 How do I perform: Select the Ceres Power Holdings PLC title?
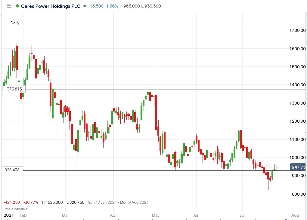click(x=51, y=6)
